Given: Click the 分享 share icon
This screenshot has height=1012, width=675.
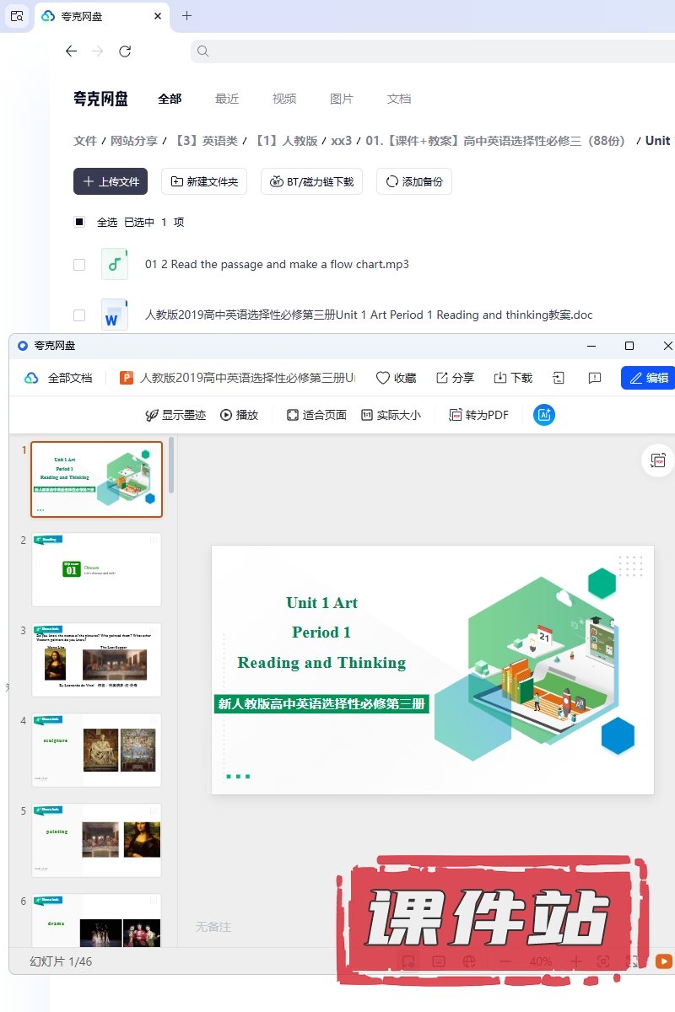Looking at the screenshot, I should (442, 378).
